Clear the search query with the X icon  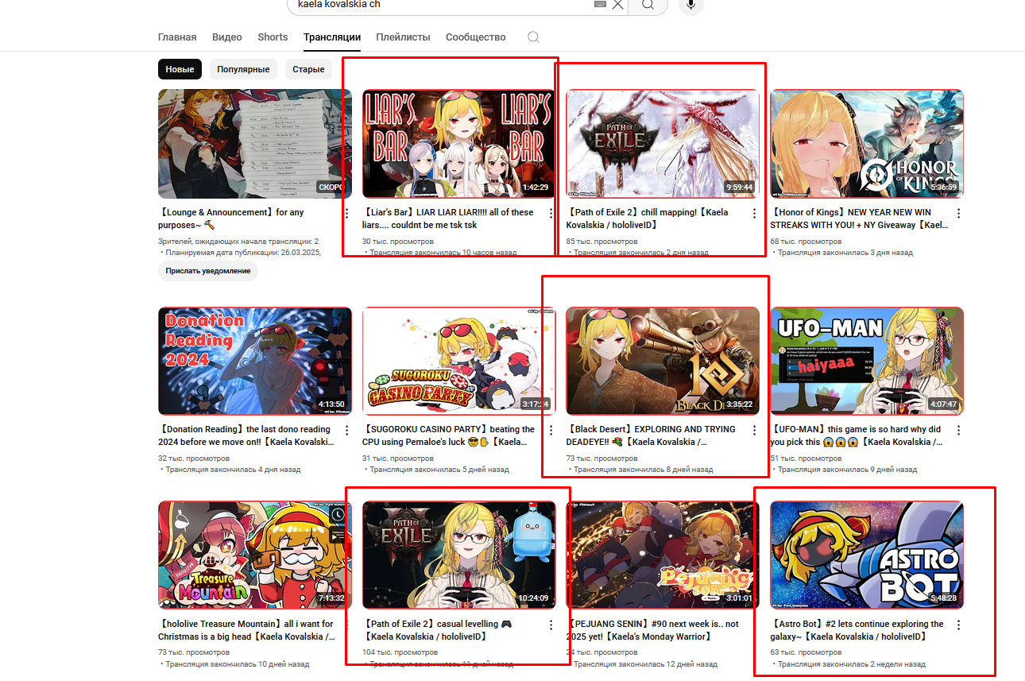(x=617, y=5)
